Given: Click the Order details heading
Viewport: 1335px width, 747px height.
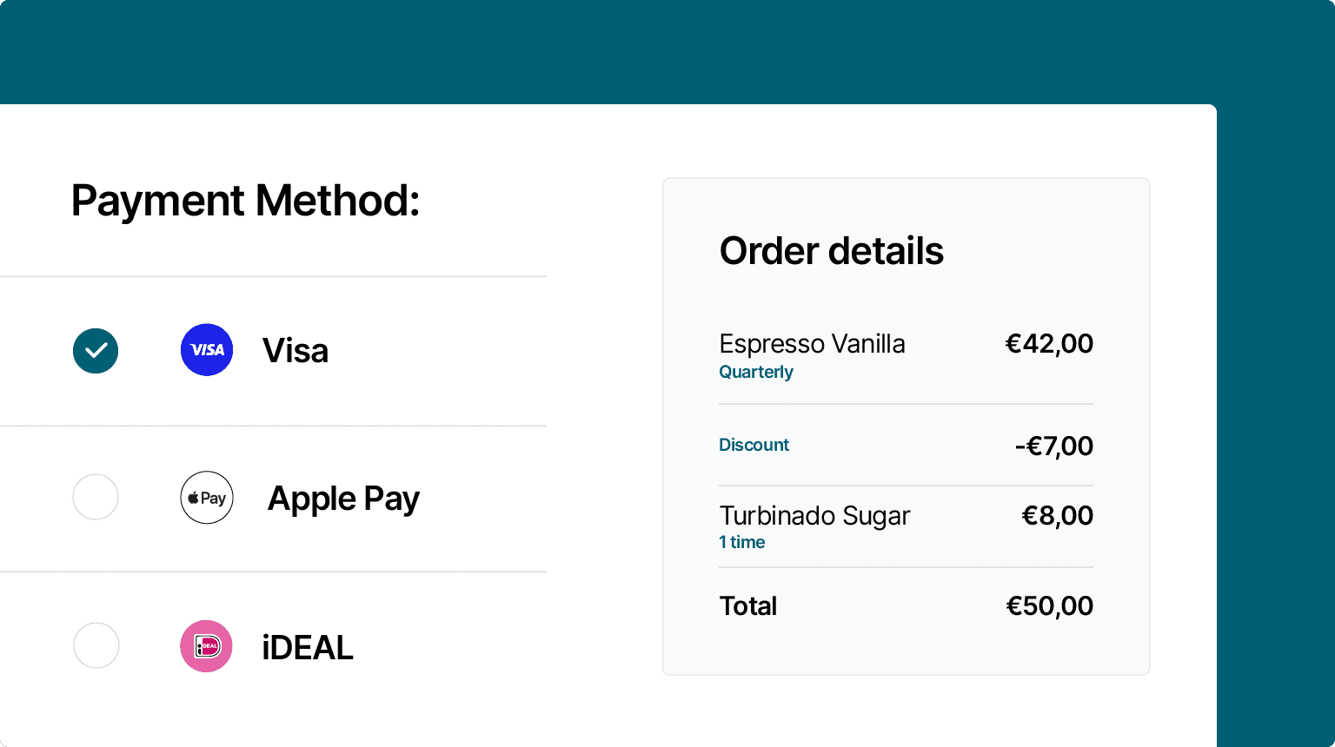Looking at the screenshot, I should point(832,251).
